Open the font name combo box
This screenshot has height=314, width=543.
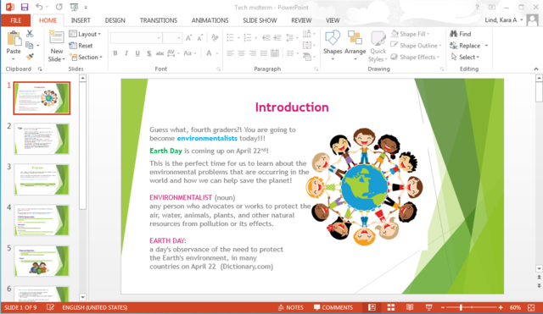136,38
